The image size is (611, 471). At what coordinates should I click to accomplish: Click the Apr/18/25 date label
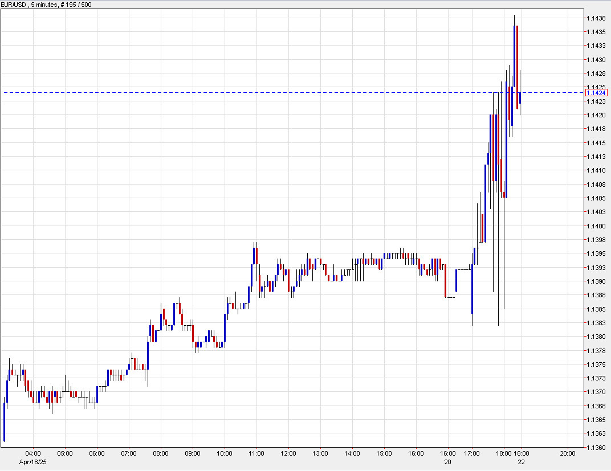[x=33, y=462]
